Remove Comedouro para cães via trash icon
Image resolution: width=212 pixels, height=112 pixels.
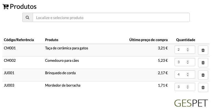(x=203, y=63)
